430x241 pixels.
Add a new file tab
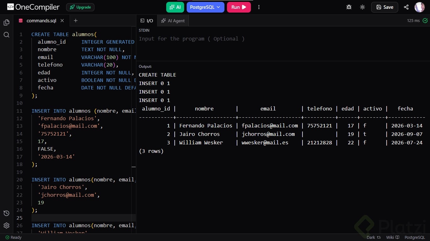point(76,21)
